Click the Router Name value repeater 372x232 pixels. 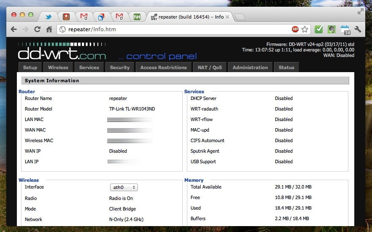118,98
